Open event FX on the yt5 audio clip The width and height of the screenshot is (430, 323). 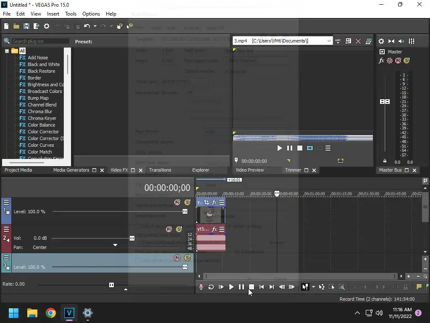point(214,229)
